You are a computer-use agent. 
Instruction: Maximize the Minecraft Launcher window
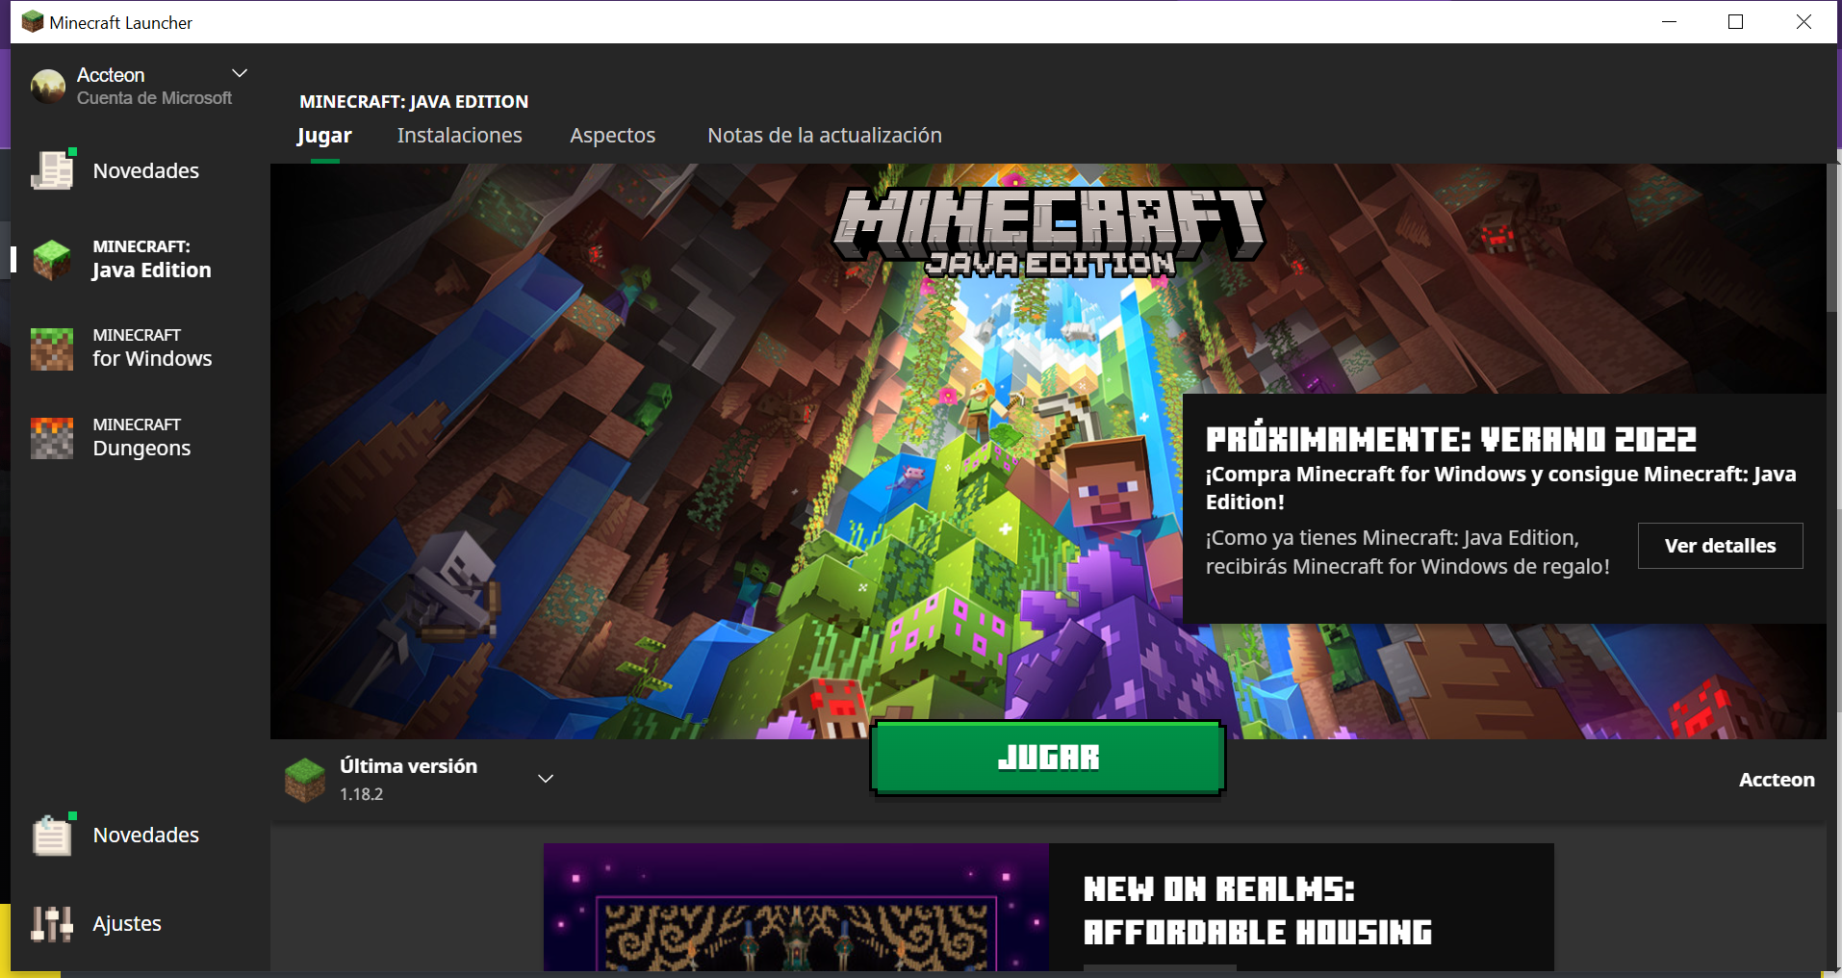point(1735,22)
